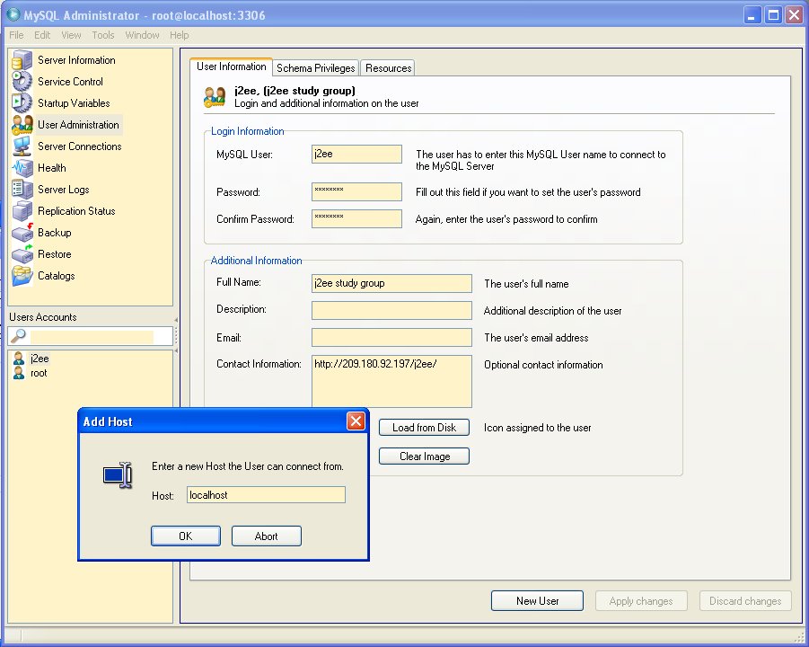Click the magnifier icon in user search
The height and width of the screenshot is (647, 809).
click(18, 336)
